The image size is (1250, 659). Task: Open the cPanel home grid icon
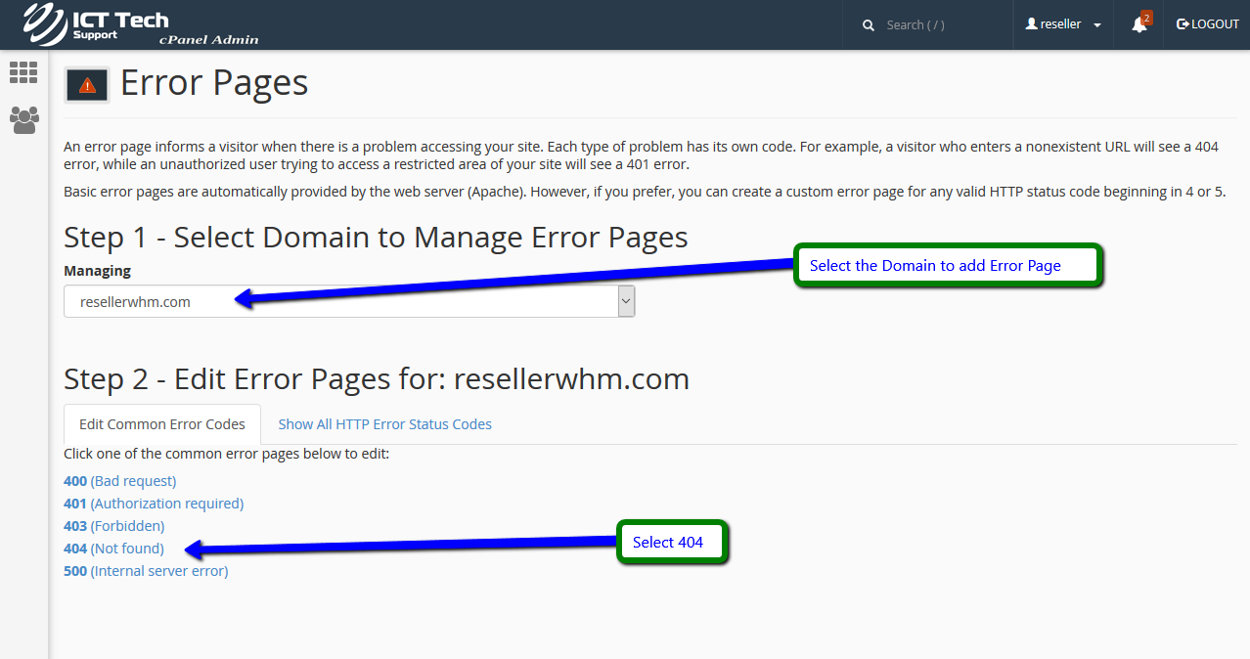click(23, 72)
